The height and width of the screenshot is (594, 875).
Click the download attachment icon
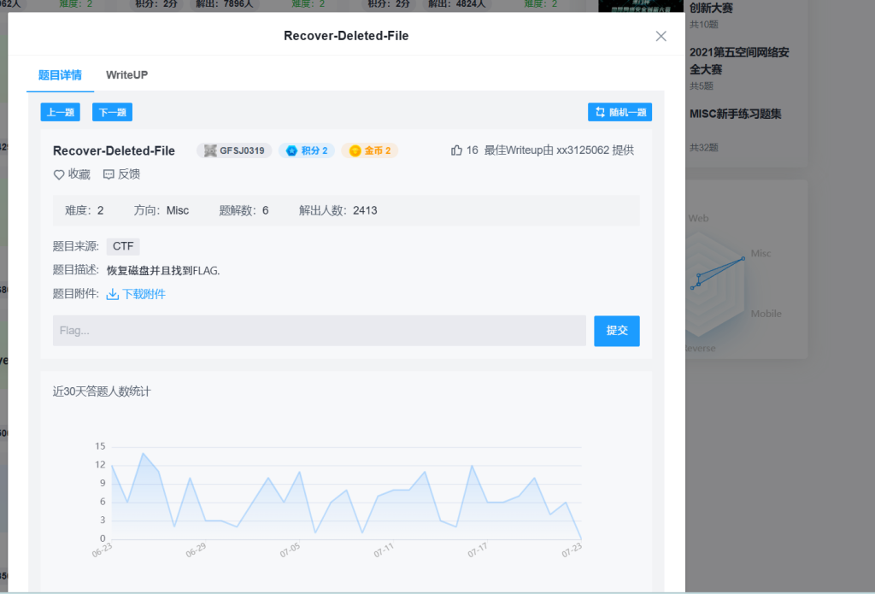point(112,294)
